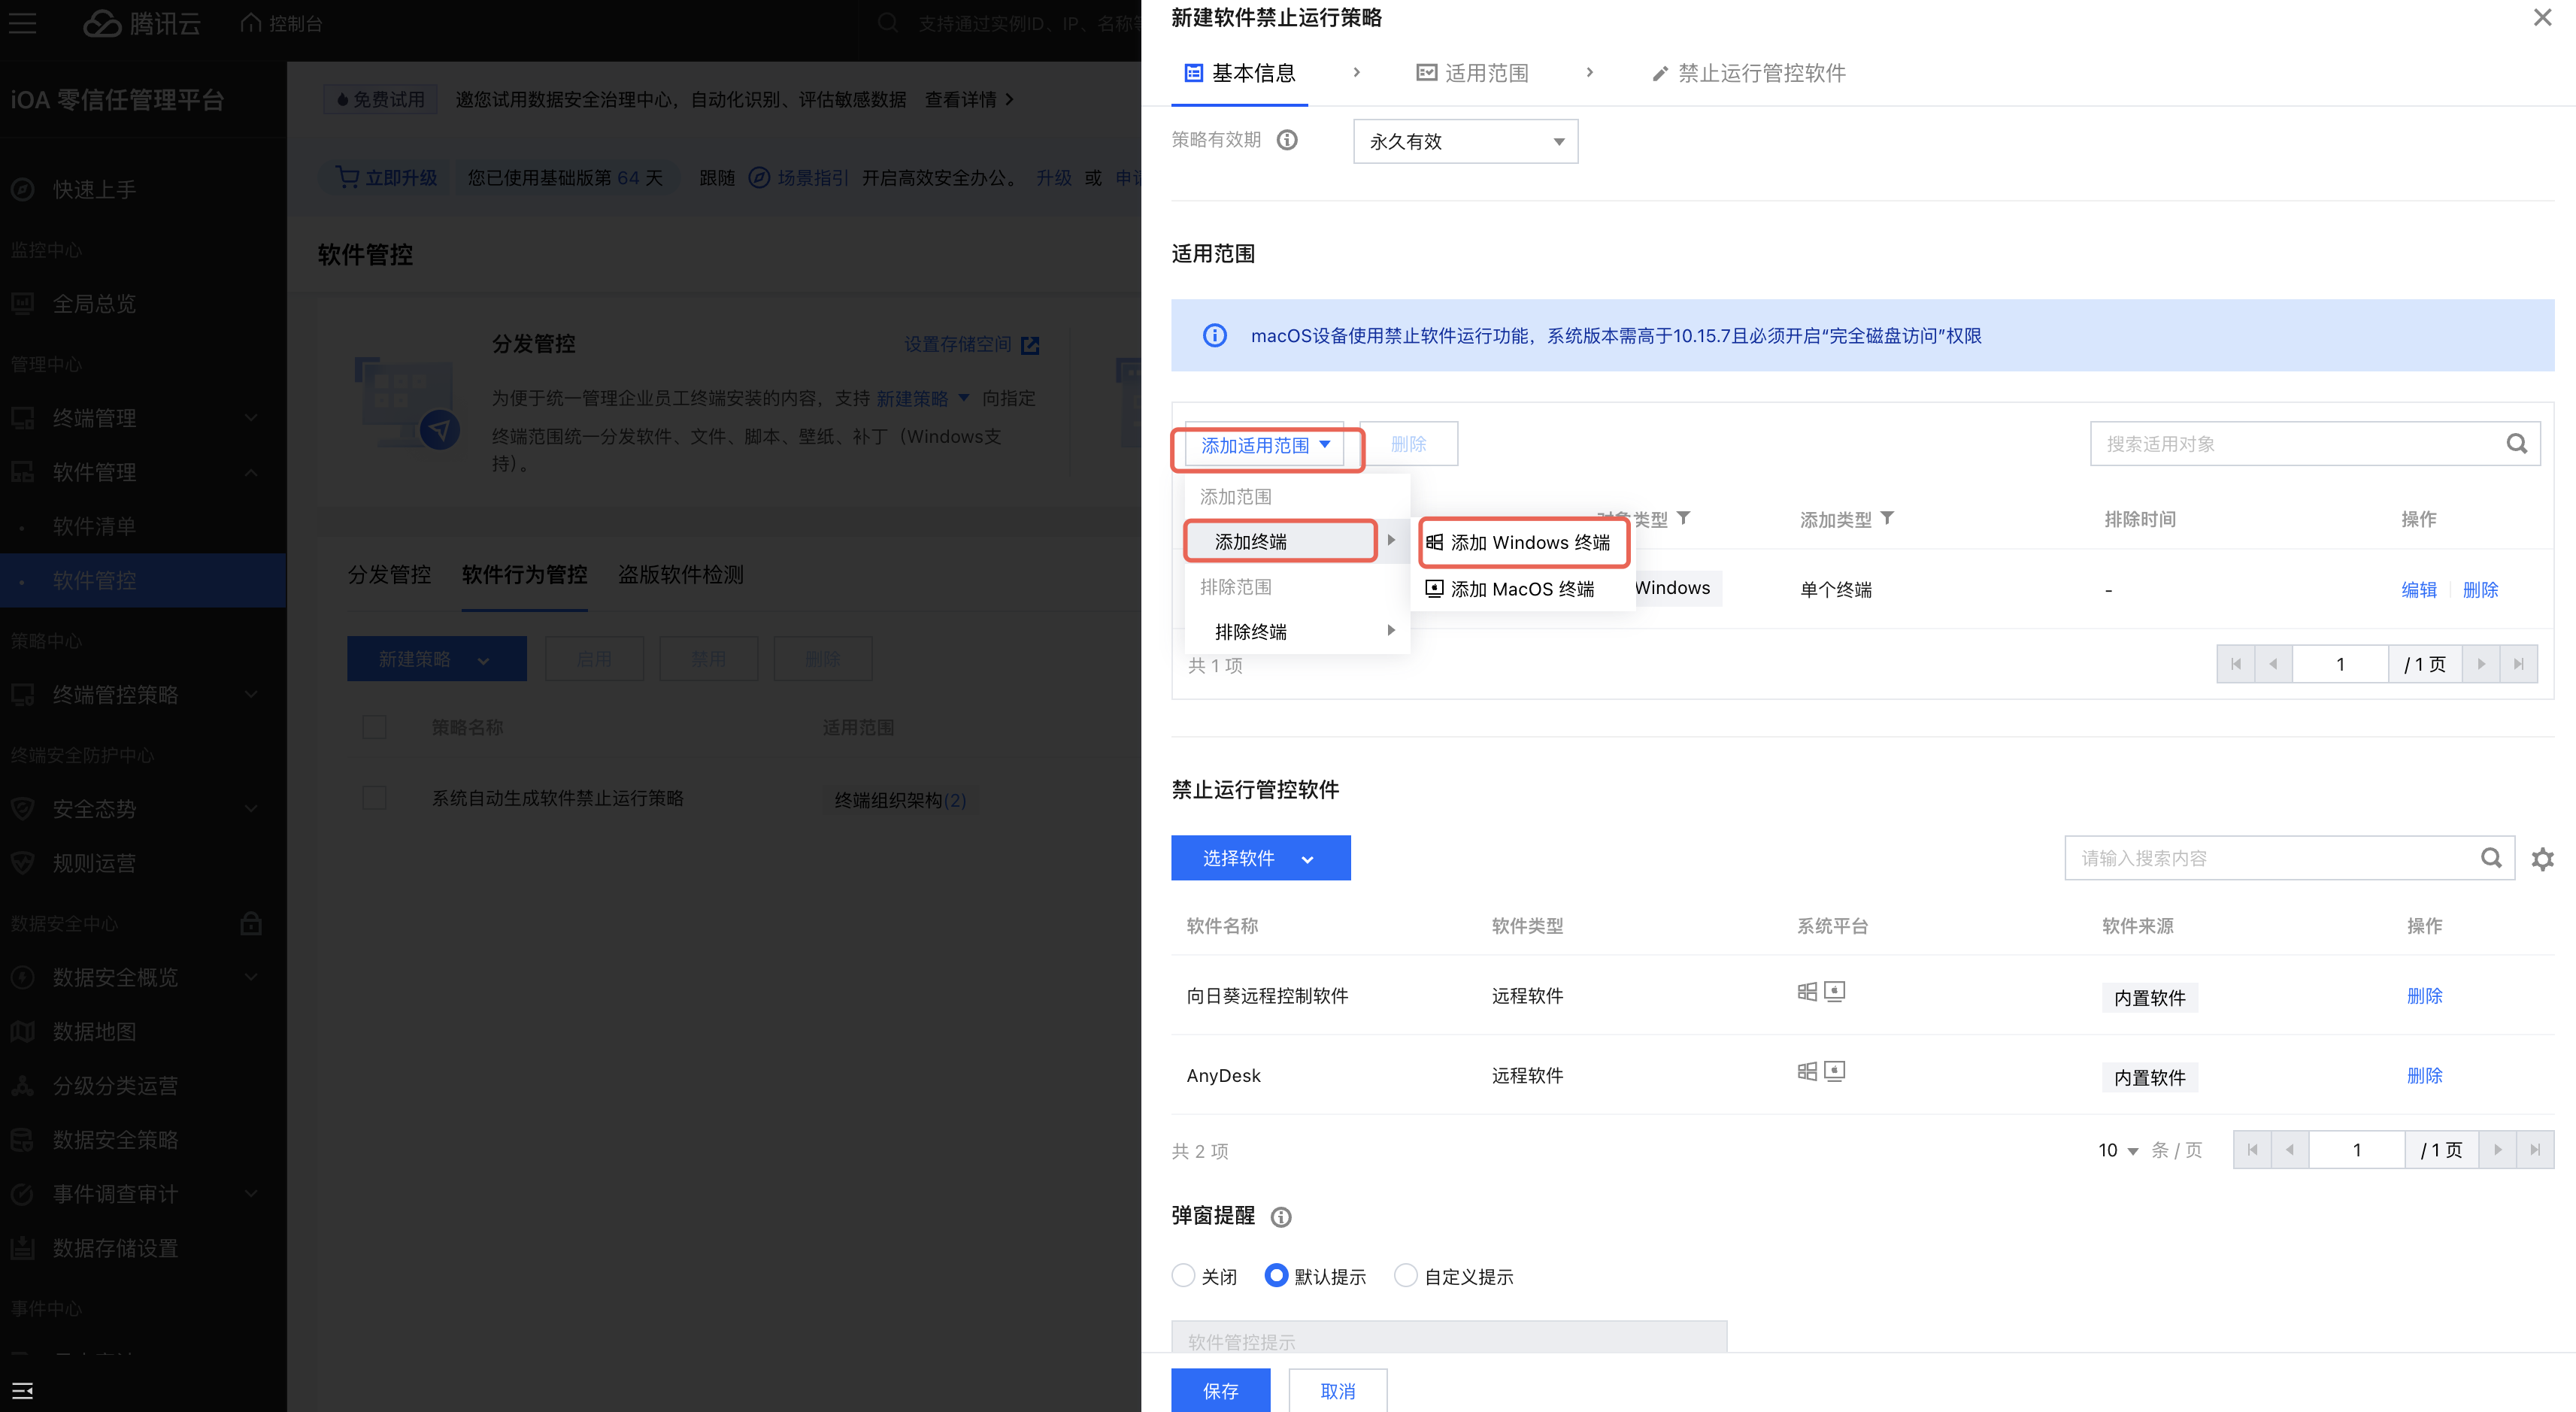Click the 对象类型 column filter icon
2576x1412 pixels.
coord(1684,518)
